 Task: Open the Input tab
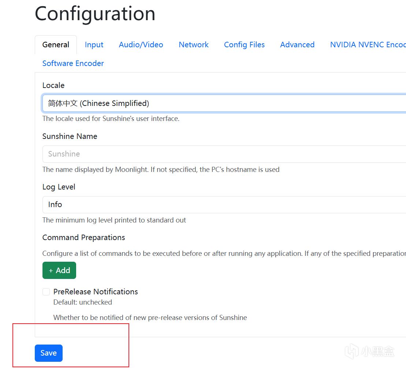tap(94, 45)
